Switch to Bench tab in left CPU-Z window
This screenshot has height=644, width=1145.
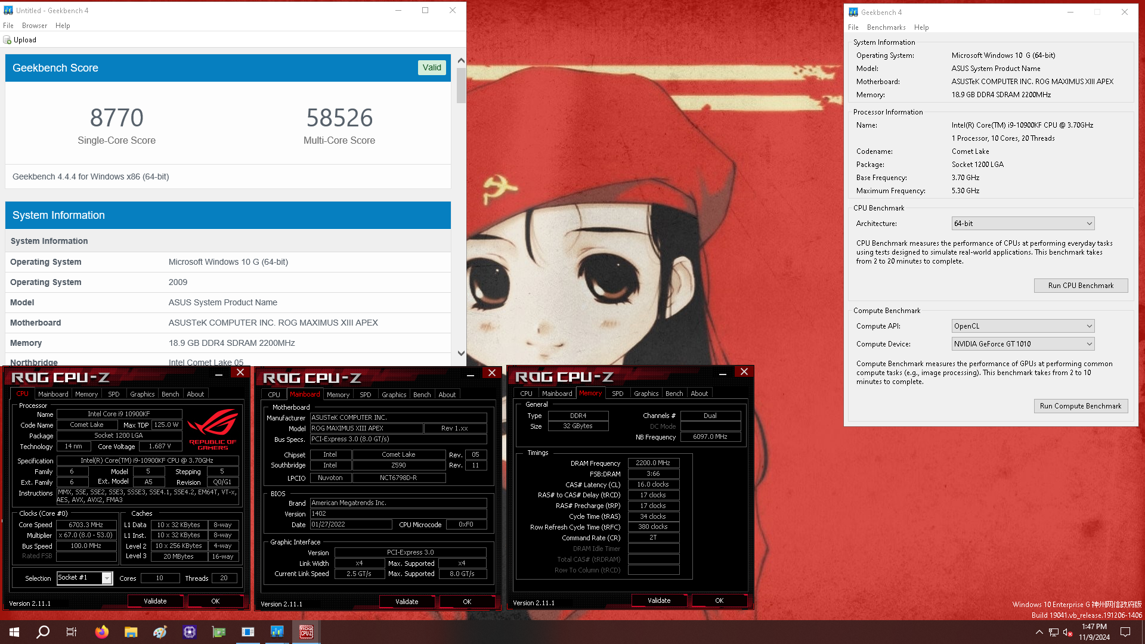pos(171,394)
